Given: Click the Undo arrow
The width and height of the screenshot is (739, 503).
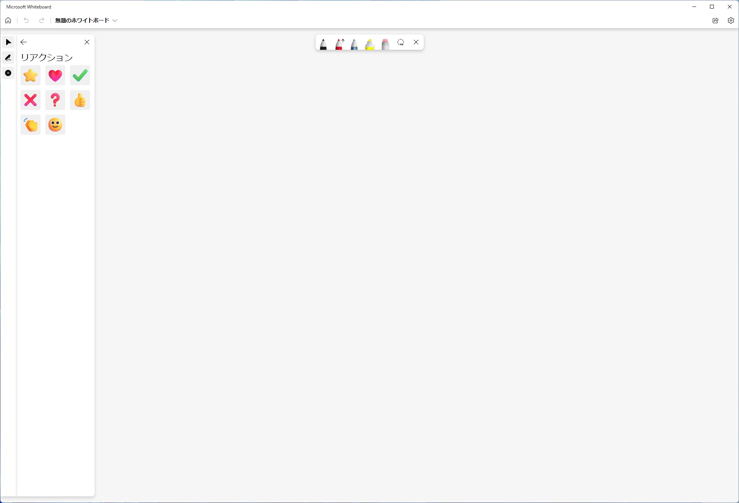Looking at the screenshot, I should (26, 20).
